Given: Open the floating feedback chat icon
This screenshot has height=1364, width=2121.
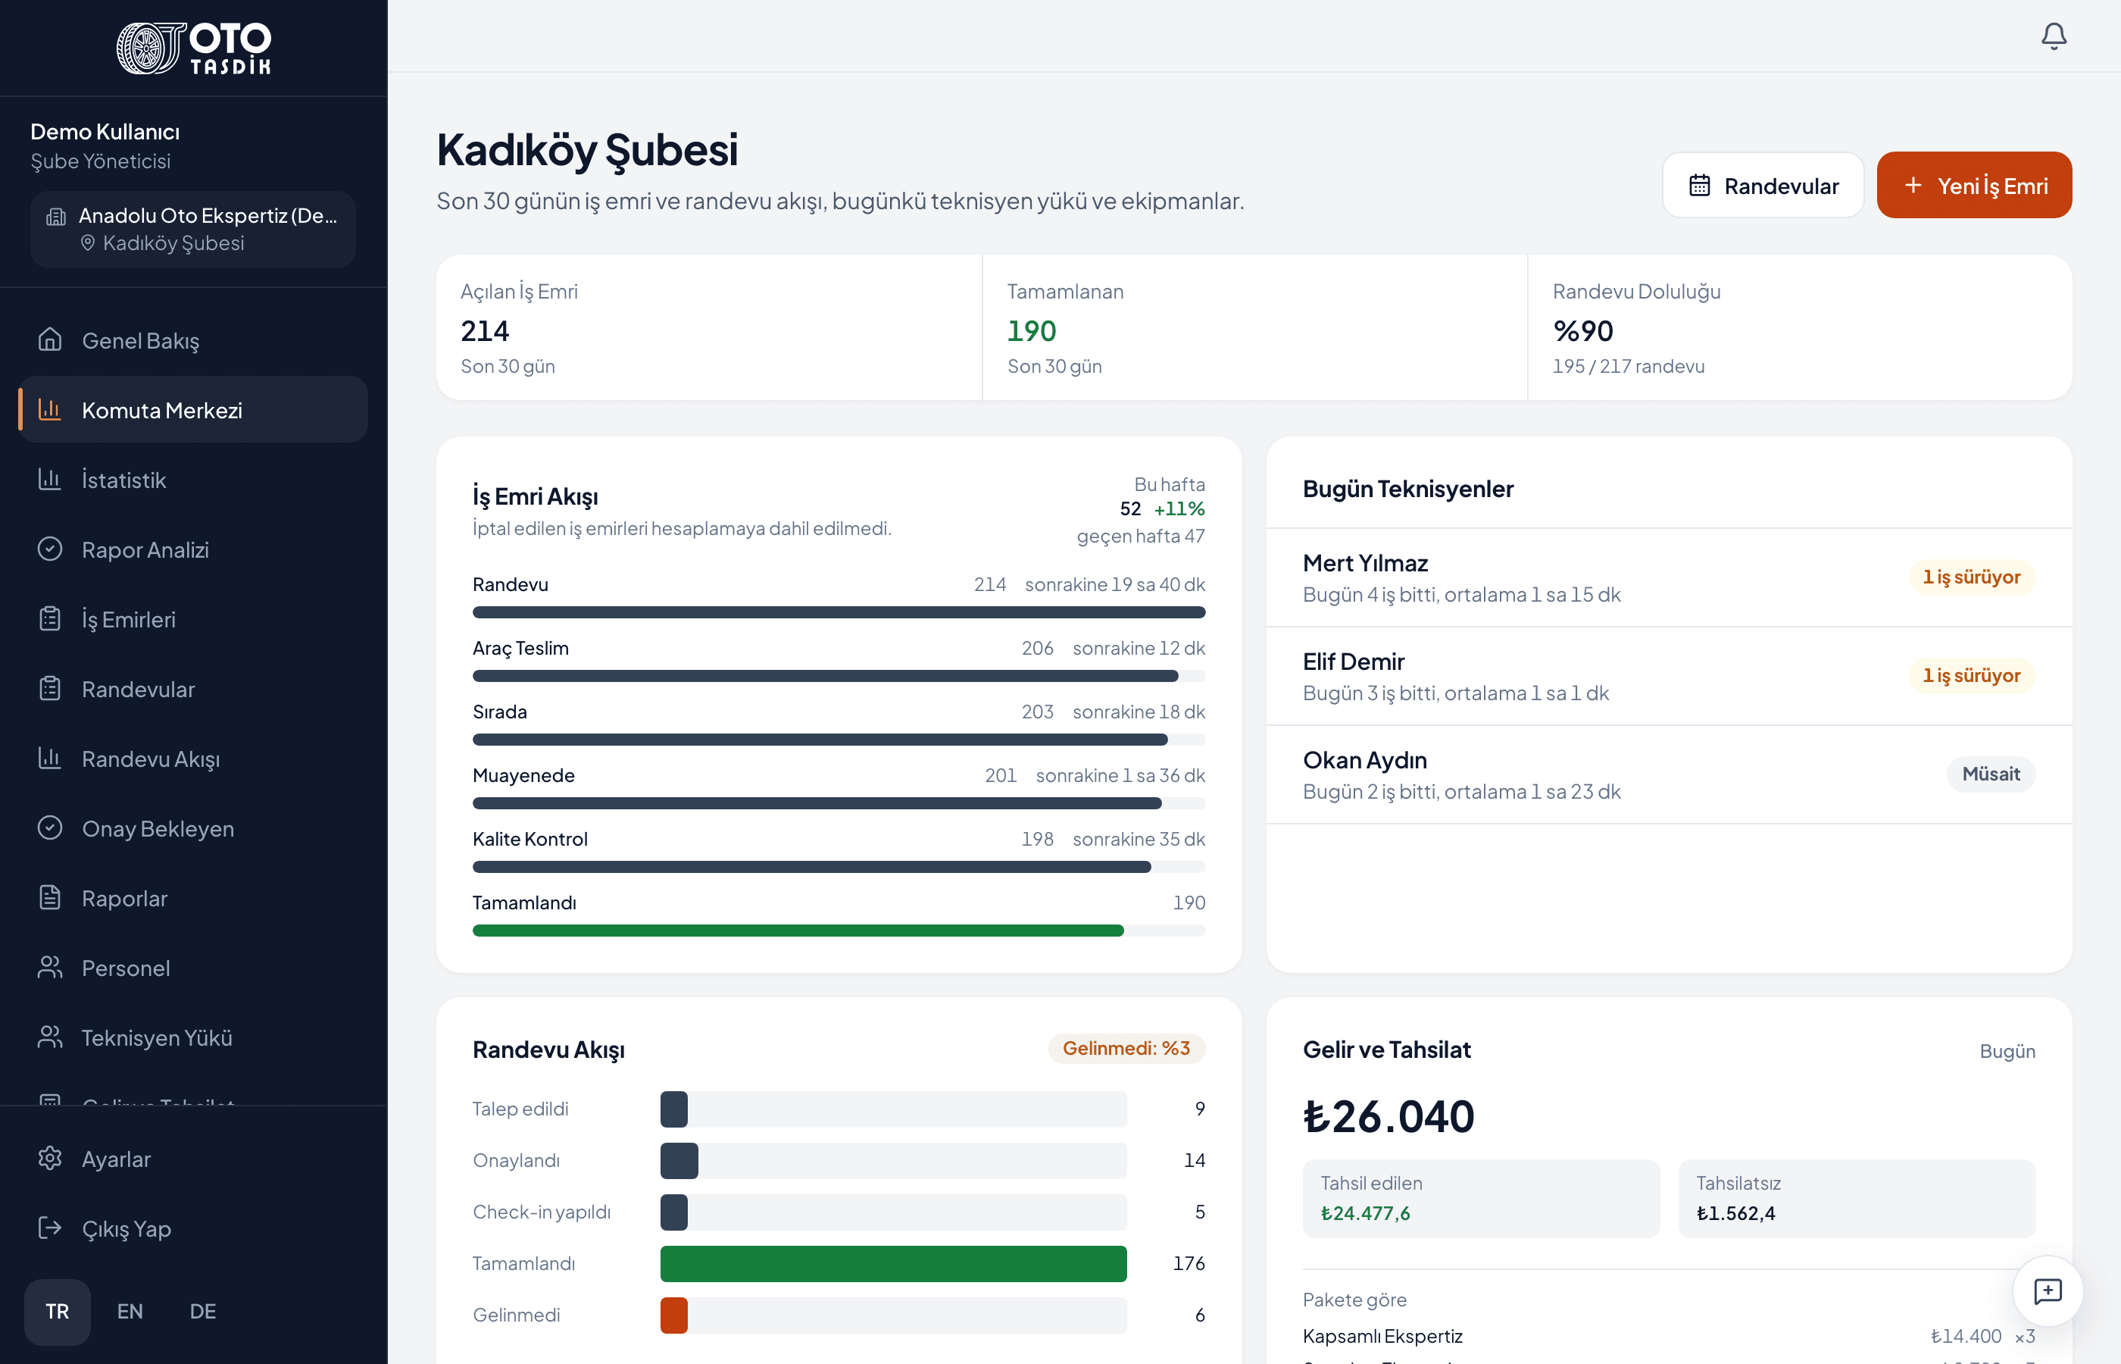Looking at the screenshot, I should coord(2048,1291).
